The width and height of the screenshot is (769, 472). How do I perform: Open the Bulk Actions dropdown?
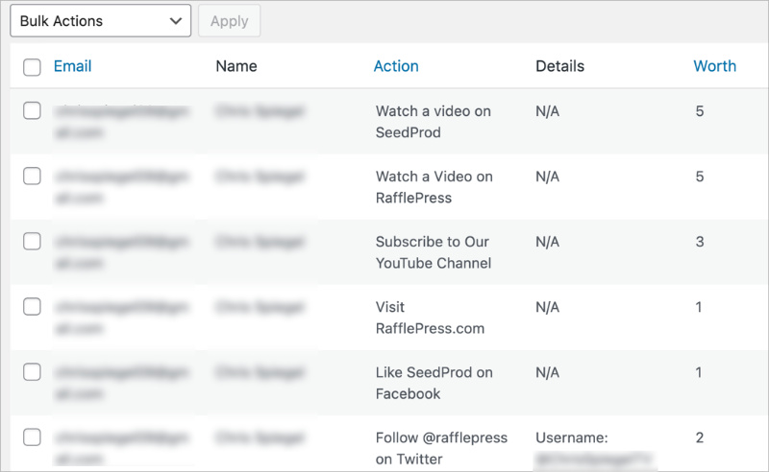[x=101, y=21]
